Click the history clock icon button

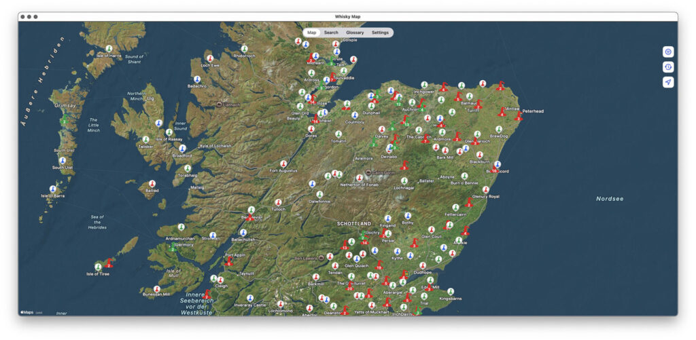(668, 67)
